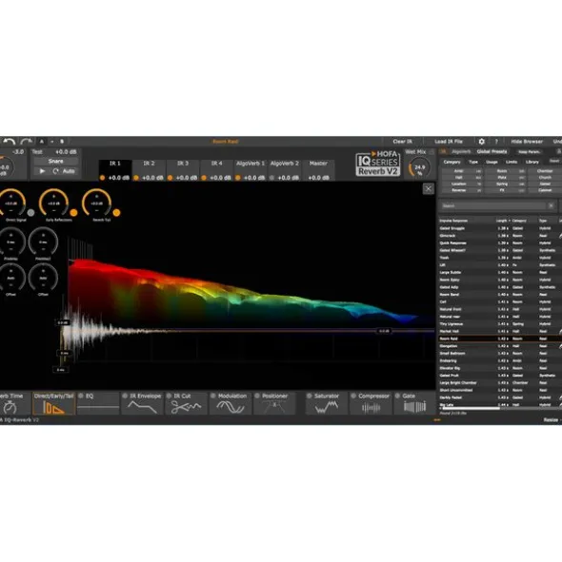Open settings with the gear icon
Screen dimensions: 562x562
(482, 142)
